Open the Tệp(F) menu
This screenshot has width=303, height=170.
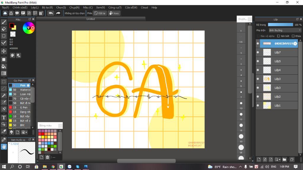click(5, 7)
